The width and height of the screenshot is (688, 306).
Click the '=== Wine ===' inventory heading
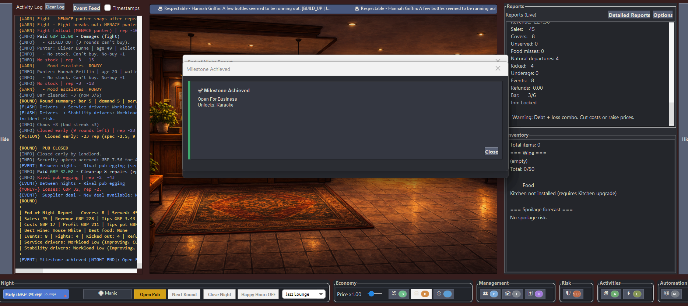click(528, 153)
